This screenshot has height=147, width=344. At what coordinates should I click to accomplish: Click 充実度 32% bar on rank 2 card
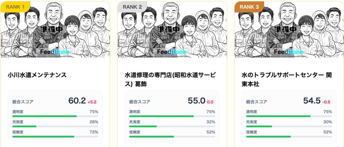172,126
